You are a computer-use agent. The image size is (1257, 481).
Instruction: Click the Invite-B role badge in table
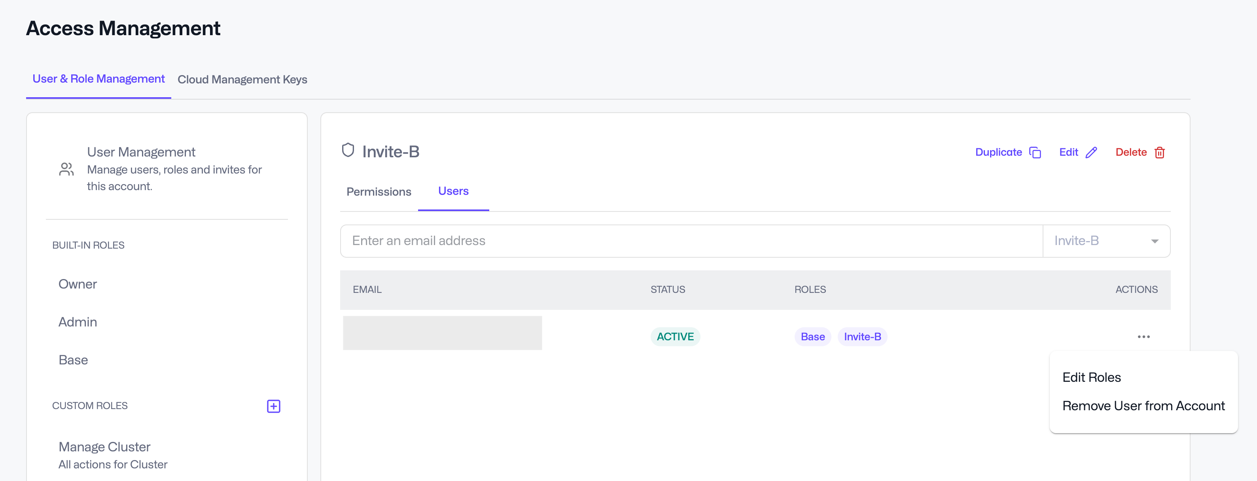862,337
